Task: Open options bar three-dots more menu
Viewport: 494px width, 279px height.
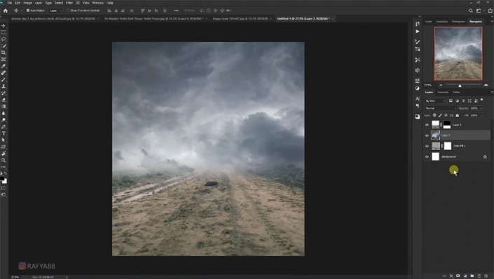Action: (176, 11)
